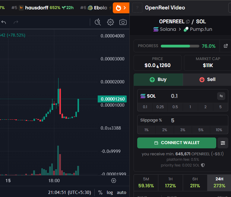This screenshot has height=197, width=231.
Task: Set slippage to 10%
Action: 219,130
